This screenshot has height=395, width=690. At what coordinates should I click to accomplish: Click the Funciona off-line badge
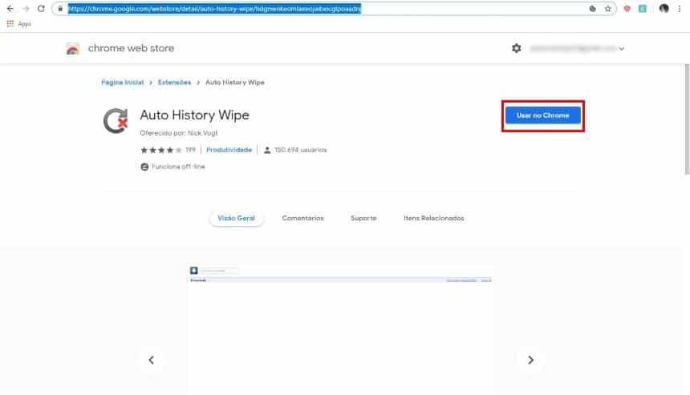(x=173, y=167)
